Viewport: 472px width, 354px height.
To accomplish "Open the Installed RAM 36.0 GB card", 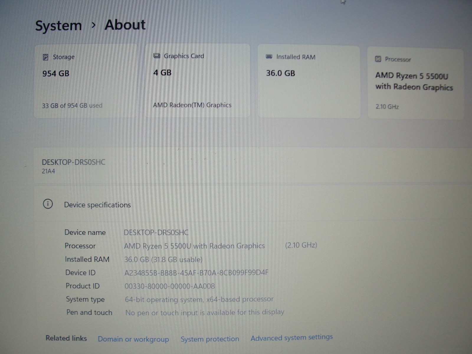I will [309, 82].
